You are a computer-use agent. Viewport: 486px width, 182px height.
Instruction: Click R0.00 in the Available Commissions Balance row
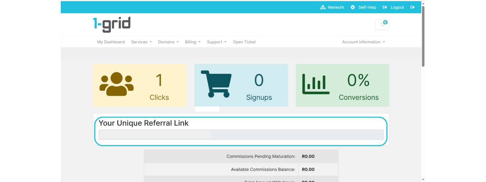(x=308, y=170)
